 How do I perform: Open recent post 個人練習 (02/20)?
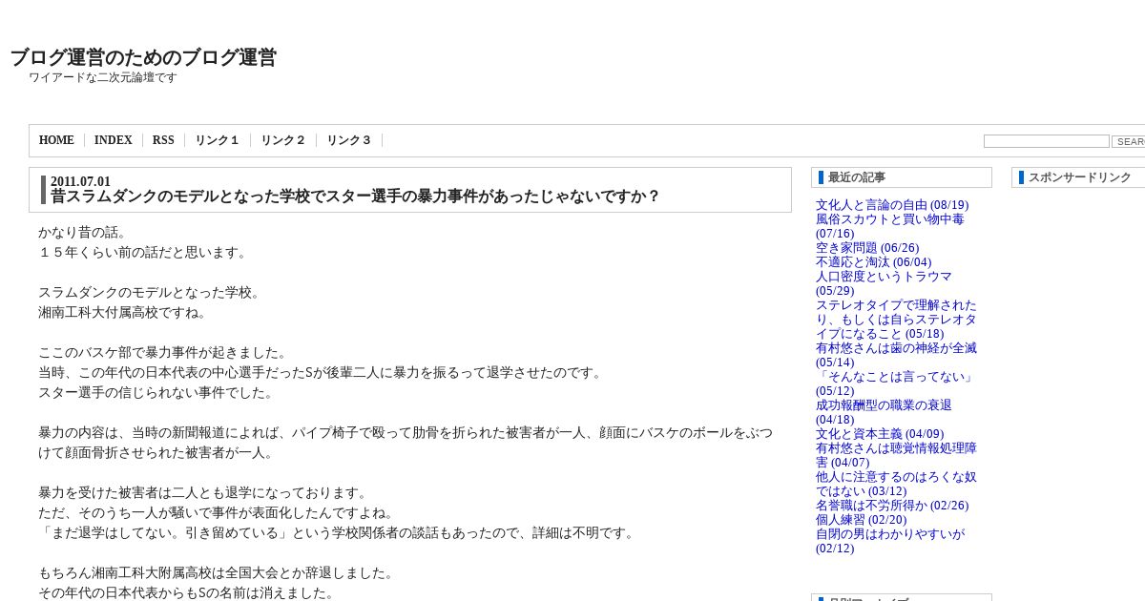(x=861, y=520)
